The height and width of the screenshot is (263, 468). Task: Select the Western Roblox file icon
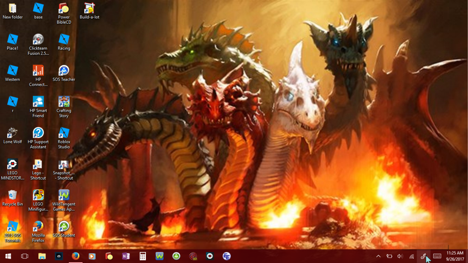click(13, 73)
